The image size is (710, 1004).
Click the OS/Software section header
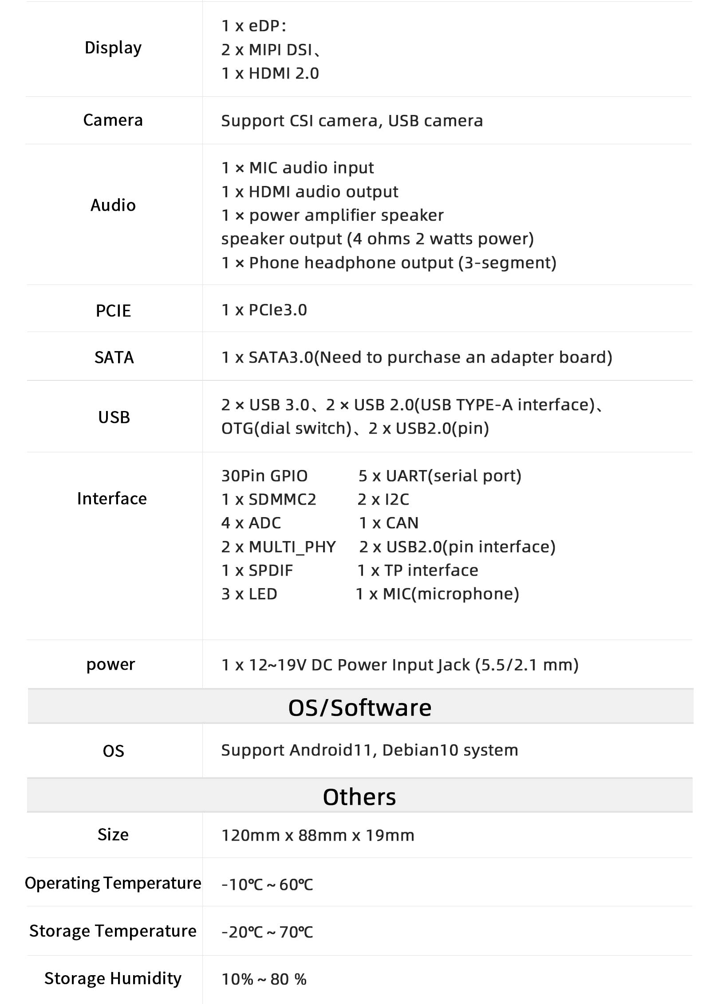click(x=359, y=708)
